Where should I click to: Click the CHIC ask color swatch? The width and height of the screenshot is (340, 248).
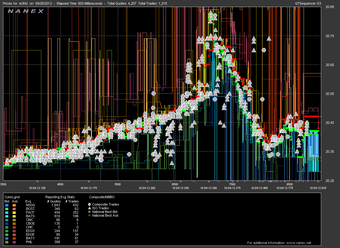14,227
